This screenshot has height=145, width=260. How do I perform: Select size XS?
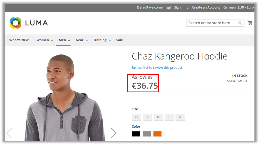point(136,117)
